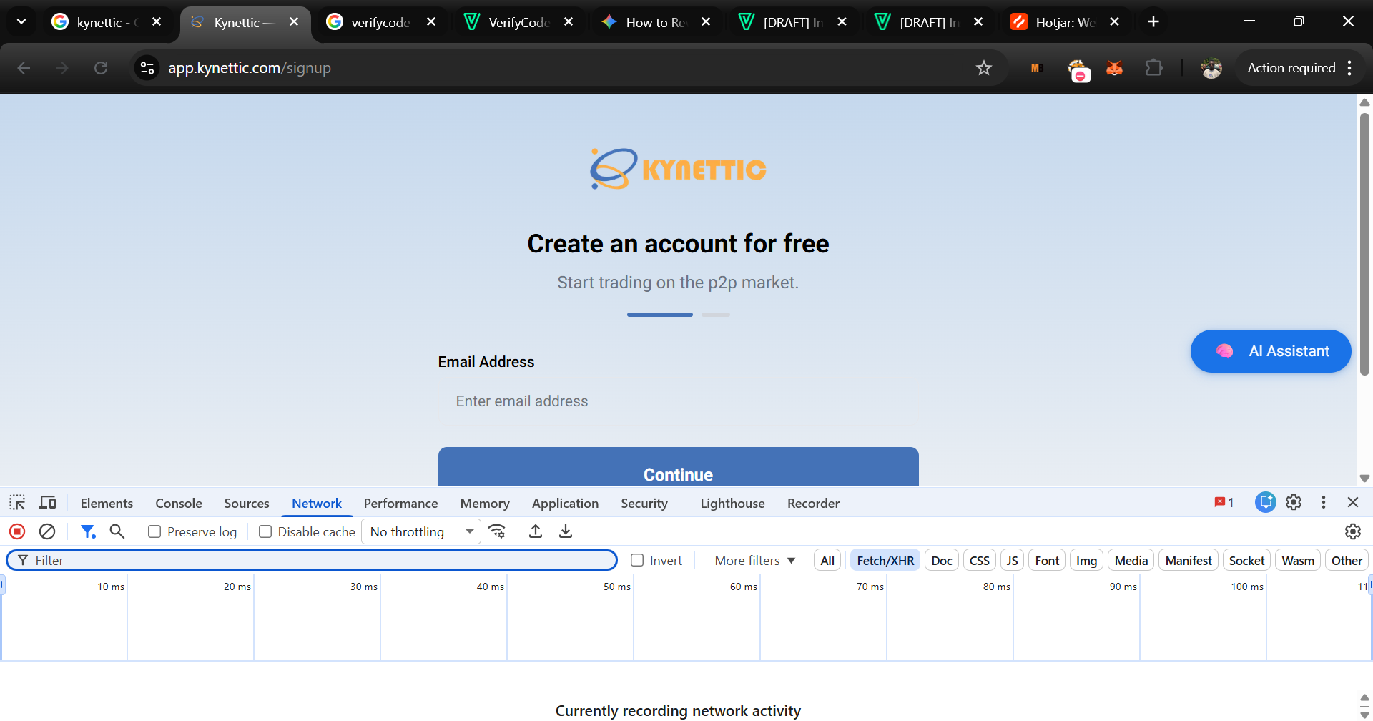This screenshot has height=721, width=1373.
Task: Open the AI Assistant
Action: click(x=1270, y=350)
